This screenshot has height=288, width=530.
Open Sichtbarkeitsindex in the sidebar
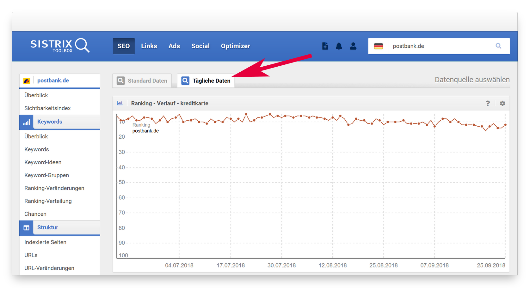click(x=47, y=108)
